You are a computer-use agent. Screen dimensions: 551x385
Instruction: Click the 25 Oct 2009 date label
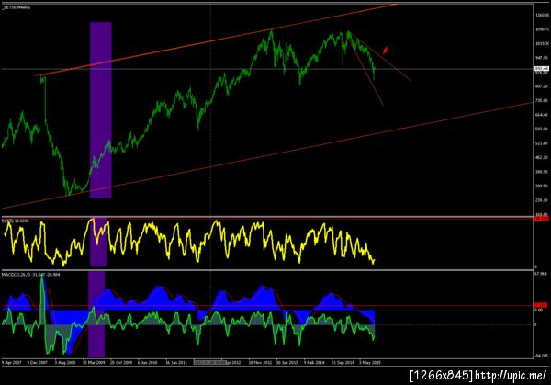pos(121,362)
